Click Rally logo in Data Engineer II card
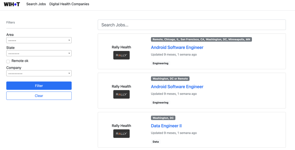Screen dimensions: 295x150 (x=121, y=133)
